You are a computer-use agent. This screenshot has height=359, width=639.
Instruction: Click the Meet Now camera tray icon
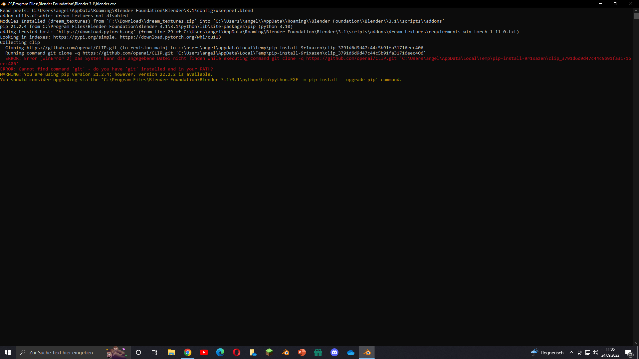point(579,352)
